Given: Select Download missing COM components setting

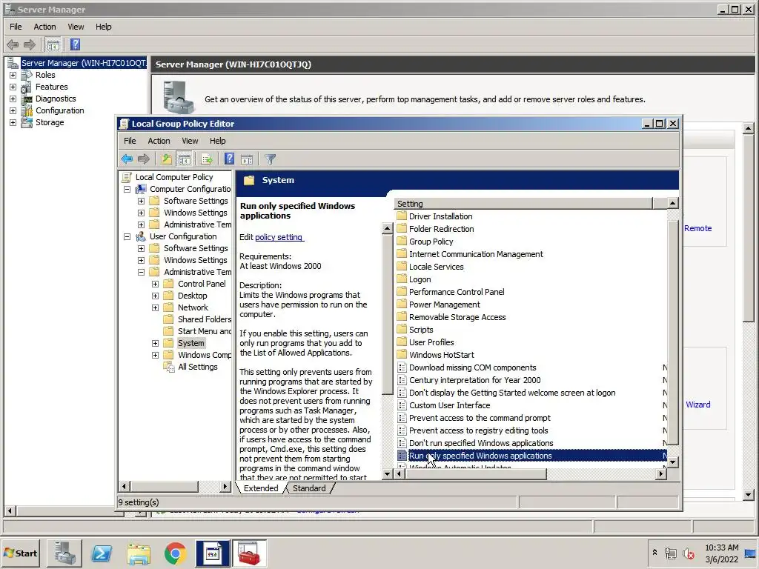Looking at the screenshot, I should coord(472,367).
